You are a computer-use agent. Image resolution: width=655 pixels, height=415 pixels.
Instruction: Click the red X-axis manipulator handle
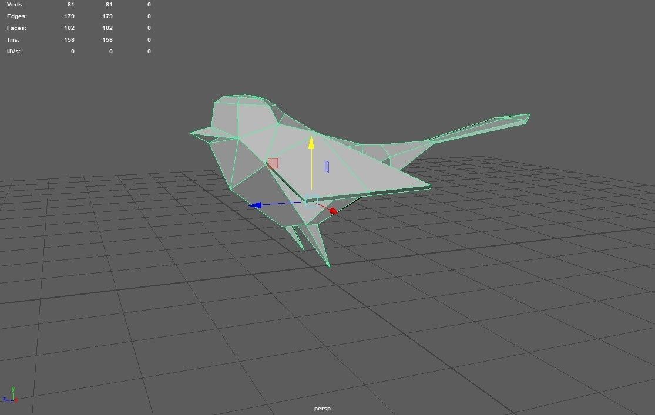click(x=333, y=211)
